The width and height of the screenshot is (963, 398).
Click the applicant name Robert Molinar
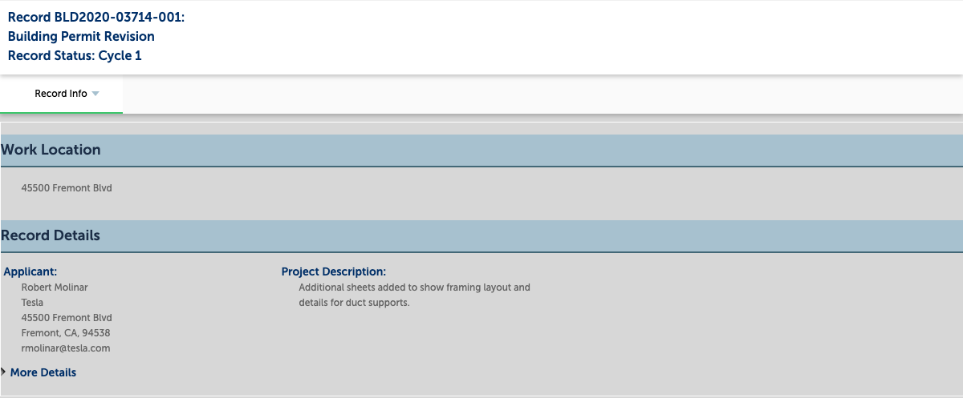pyautogui.click(x=55, y=287)
